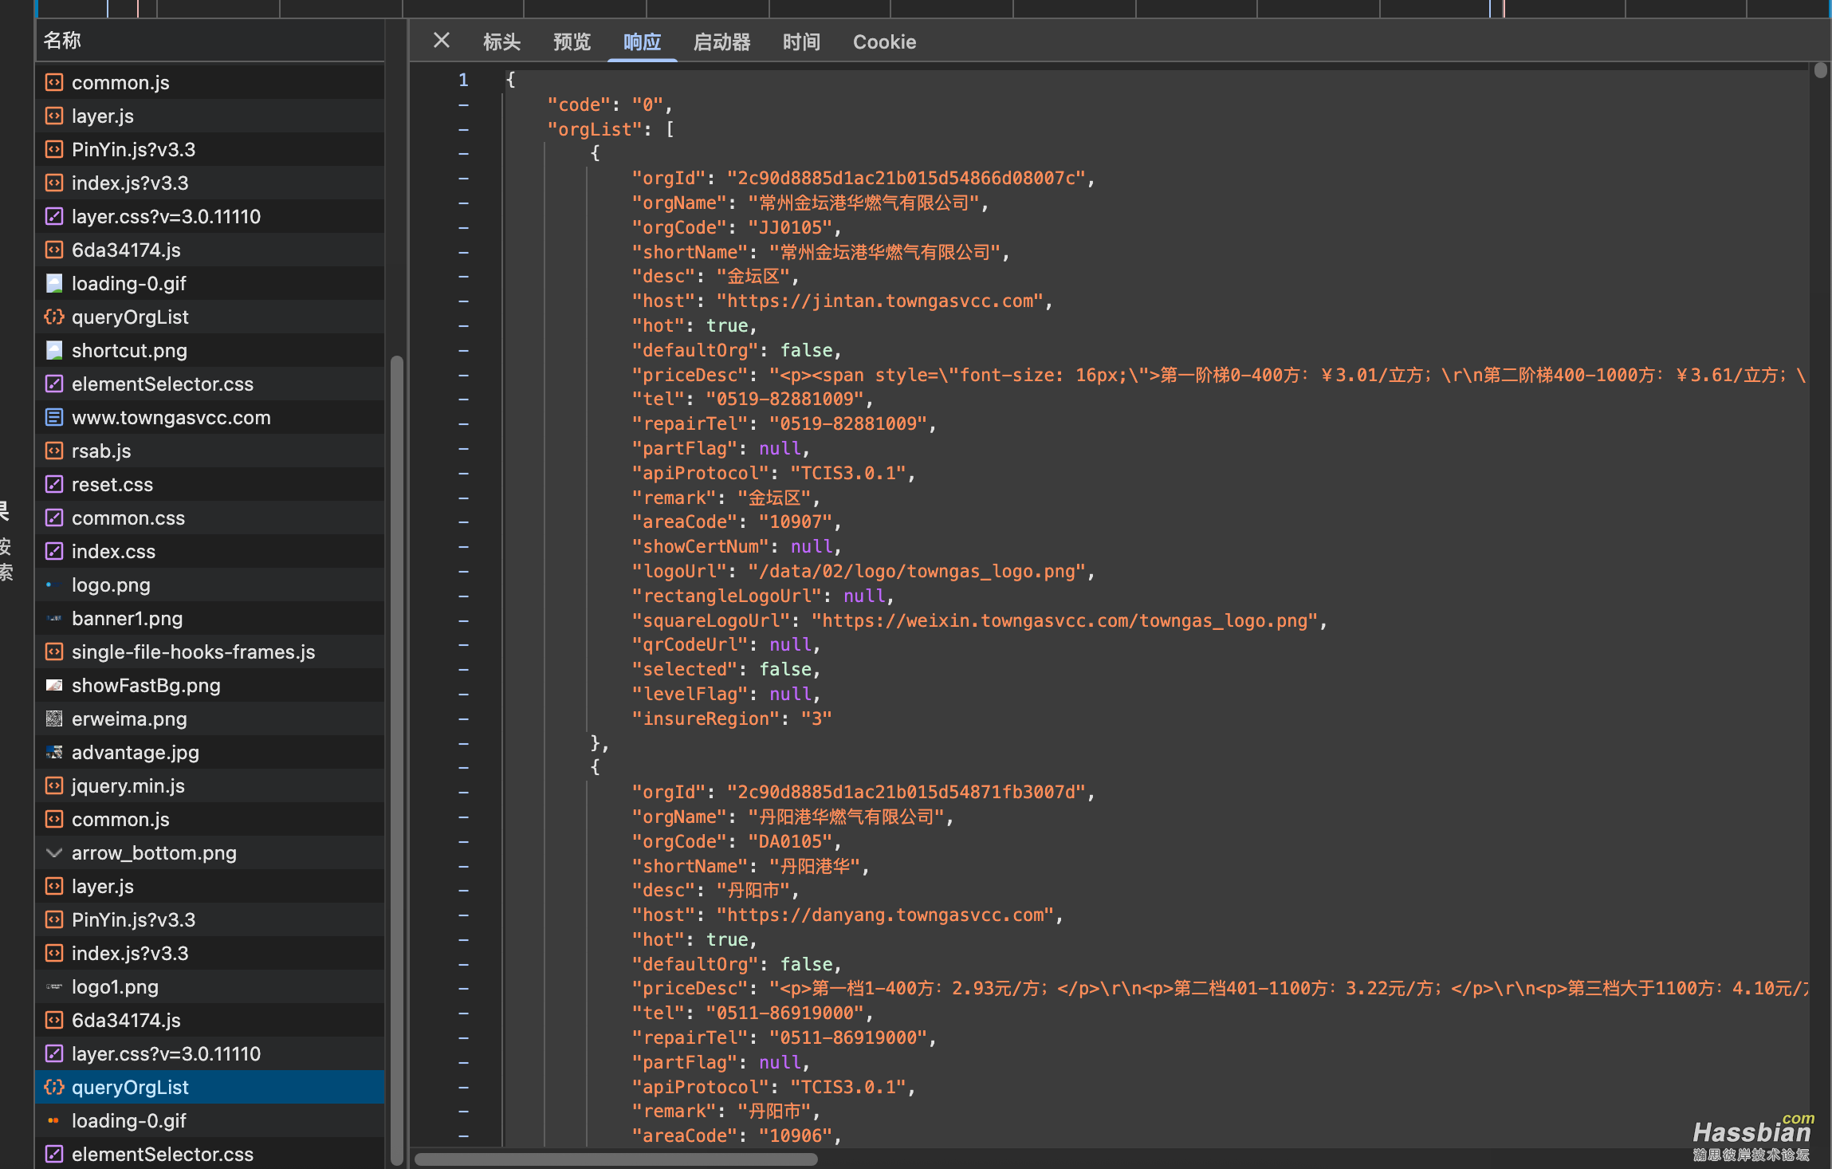Click the "orgCode": "DA0105" line

tap(737, 842)
